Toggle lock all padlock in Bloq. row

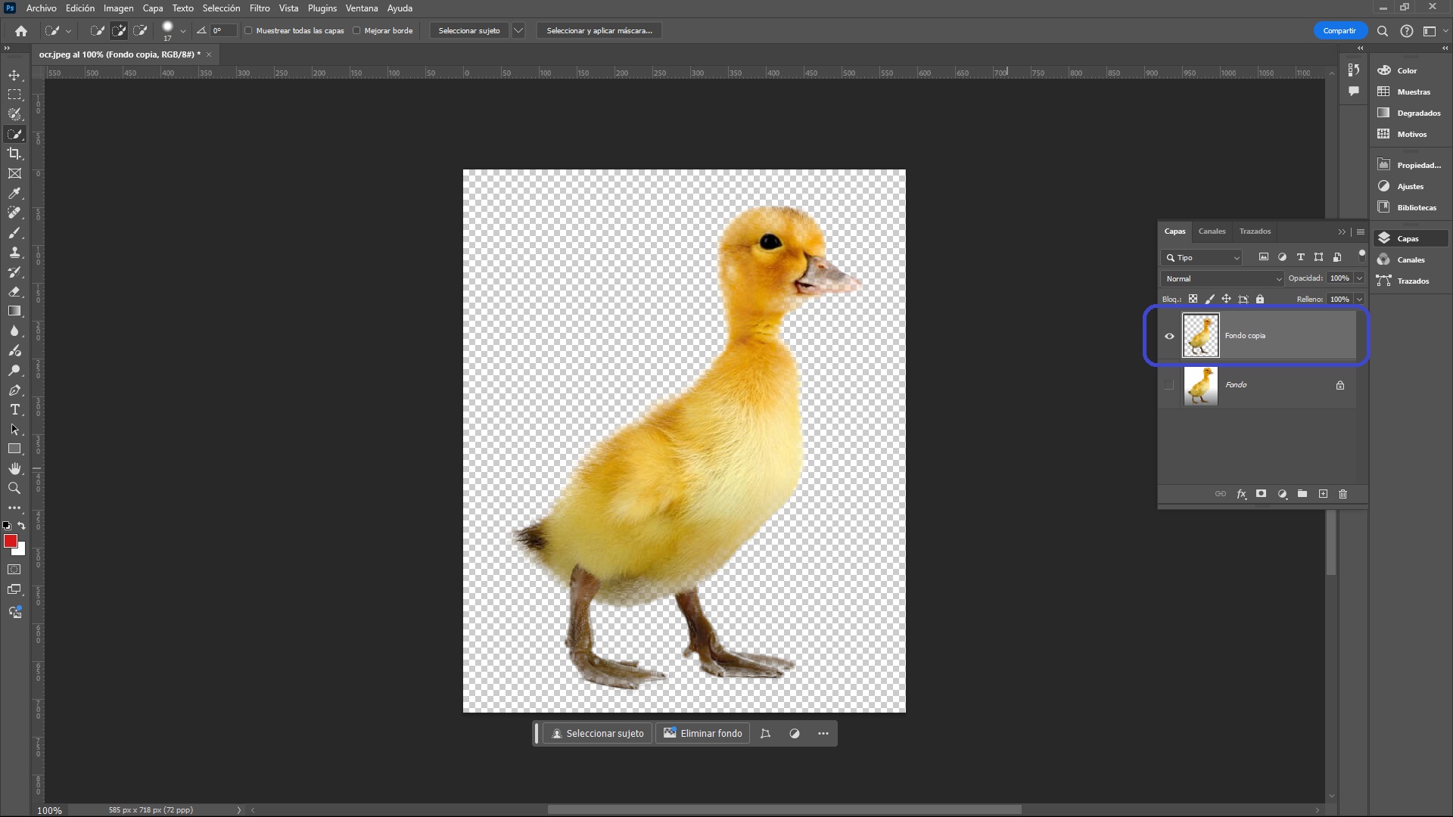(x=1260, y=300)
